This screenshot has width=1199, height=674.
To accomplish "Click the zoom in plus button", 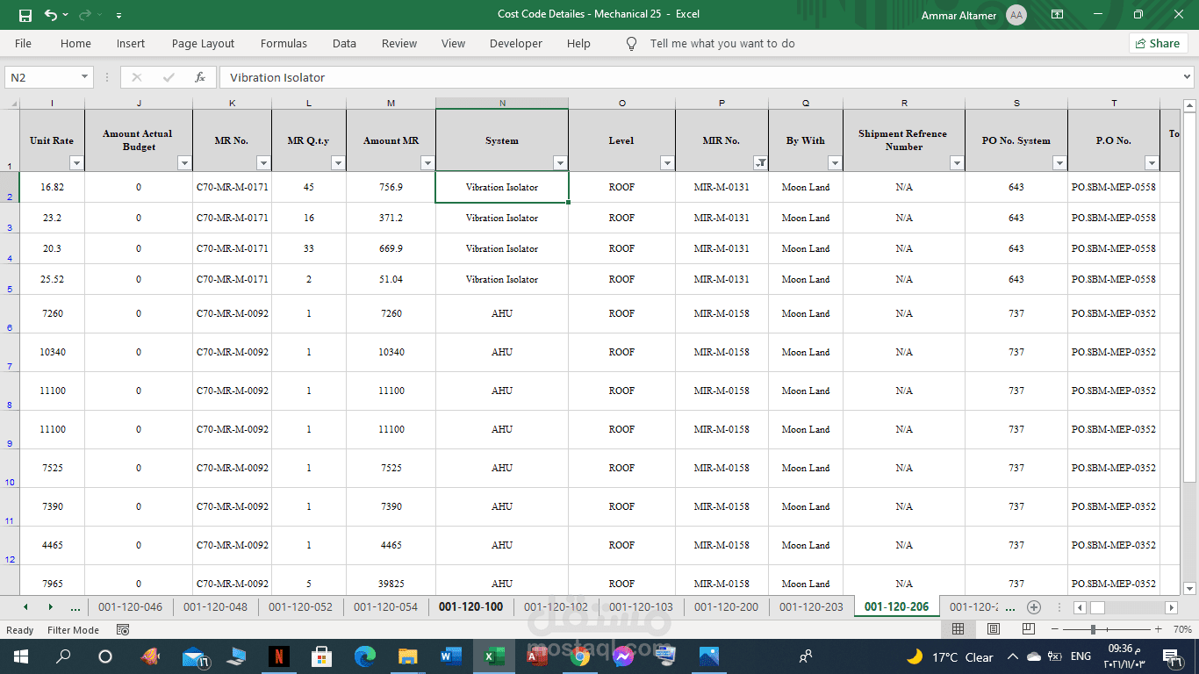I will [1159, 630].
